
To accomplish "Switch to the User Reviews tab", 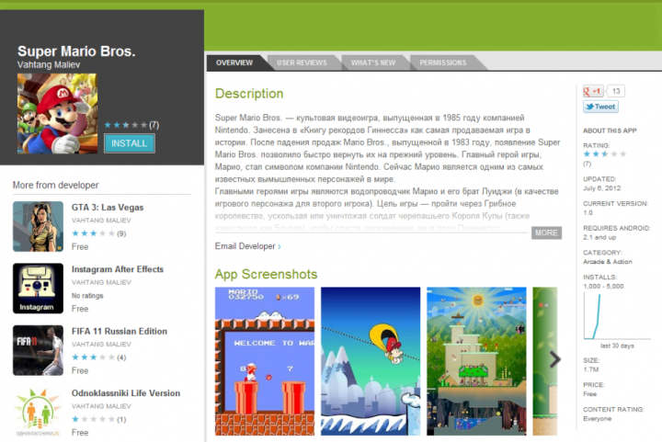I will pos(302,62).
